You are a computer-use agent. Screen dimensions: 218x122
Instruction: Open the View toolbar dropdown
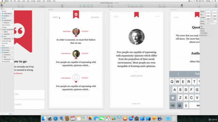pyautogui.click(x=199, y=5)
